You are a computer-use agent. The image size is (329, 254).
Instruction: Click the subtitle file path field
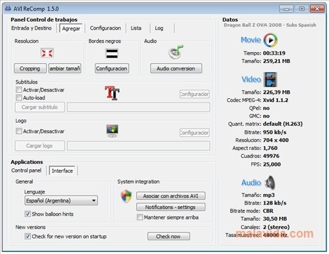[x=138, y=107]
